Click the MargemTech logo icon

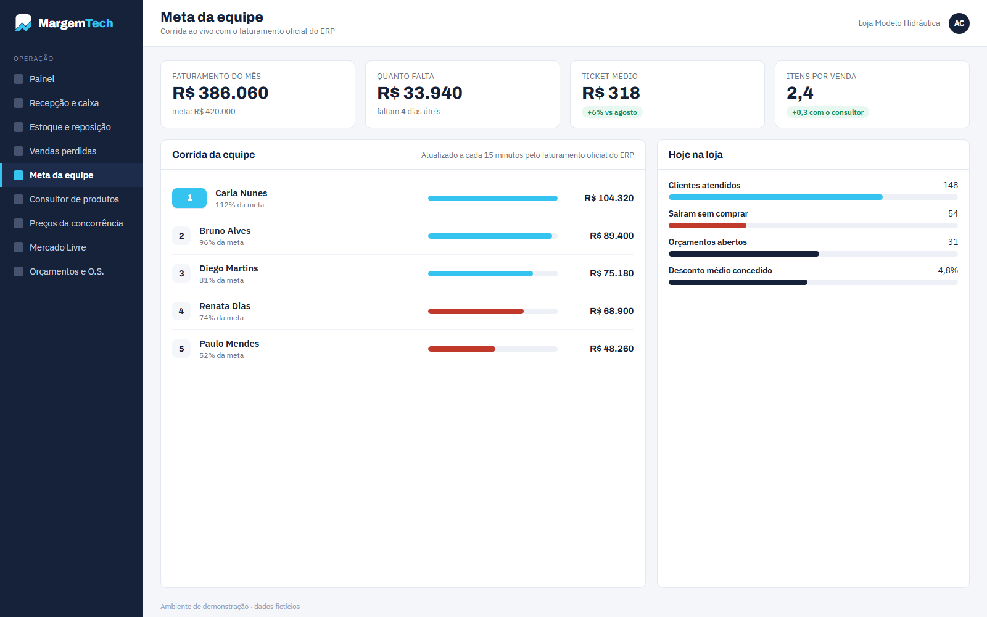pos(23,23)
